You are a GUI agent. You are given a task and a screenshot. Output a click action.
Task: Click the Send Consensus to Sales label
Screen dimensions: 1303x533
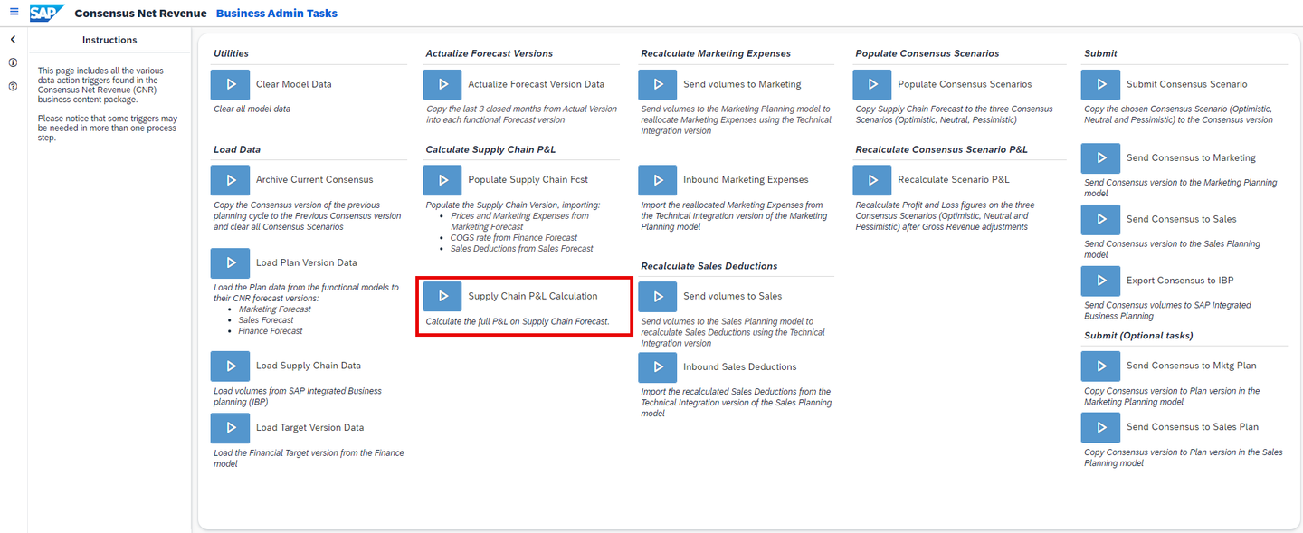click(x=1182, y=219)
